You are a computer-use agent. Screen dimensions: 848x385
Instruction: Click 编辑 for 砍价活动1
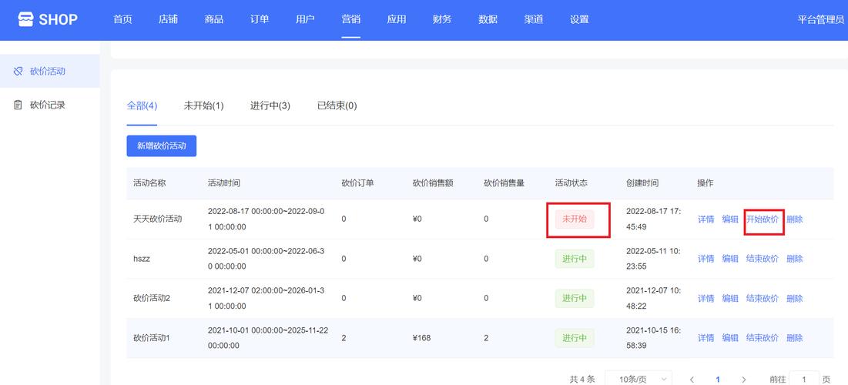[x=730, y=338]
